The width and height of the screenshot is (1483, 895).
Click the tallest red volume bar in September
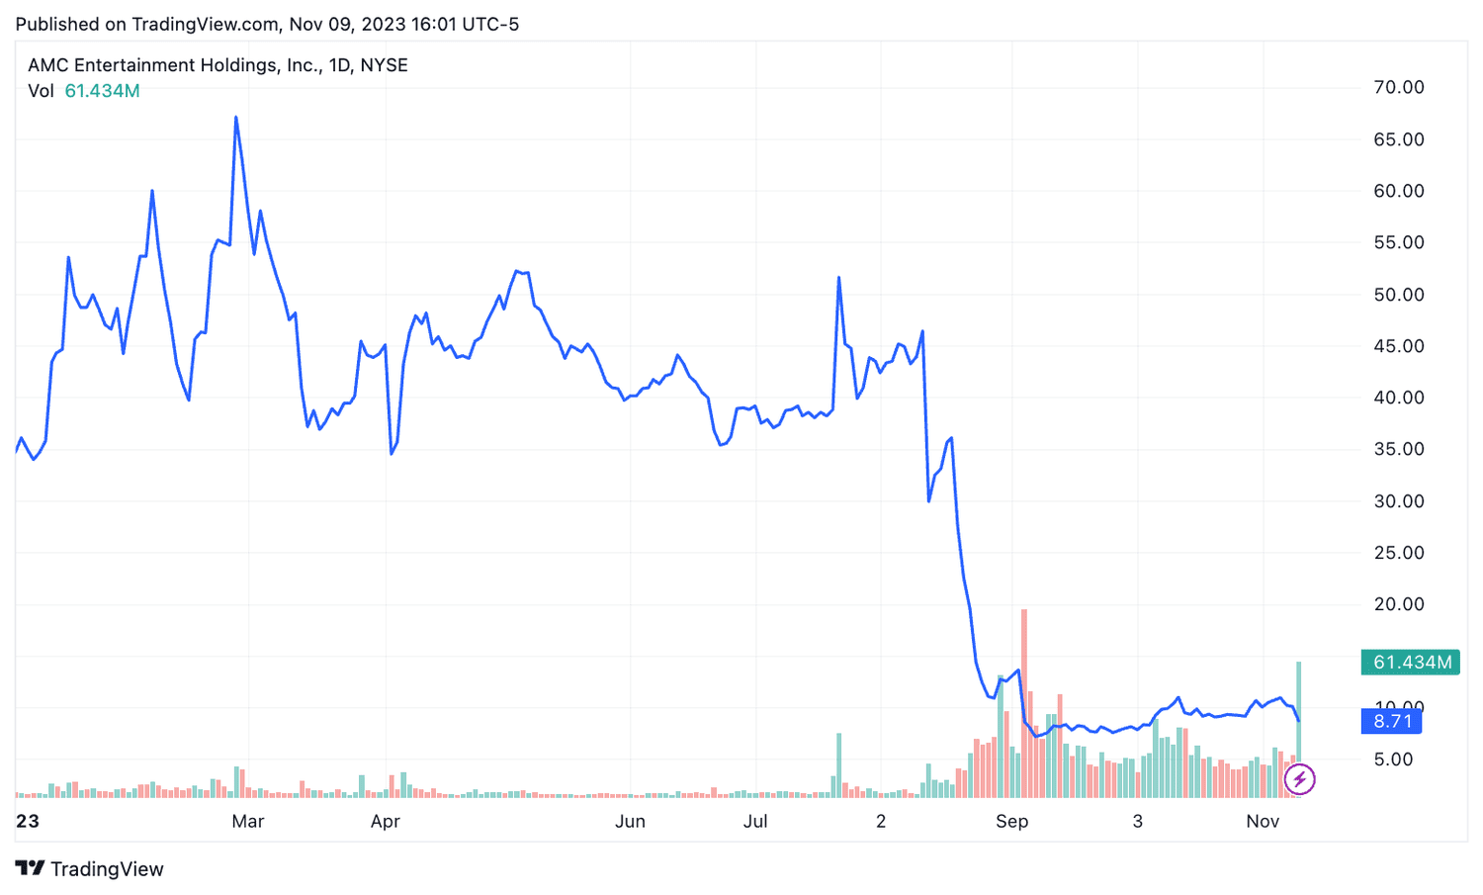click(x=1024, y=704)
